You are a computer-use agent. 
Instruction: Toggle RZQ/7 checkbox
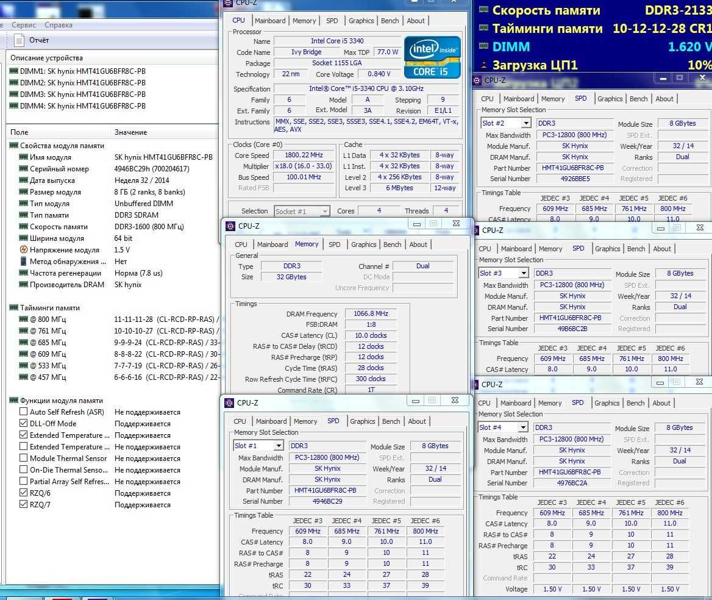click(24, 504)
